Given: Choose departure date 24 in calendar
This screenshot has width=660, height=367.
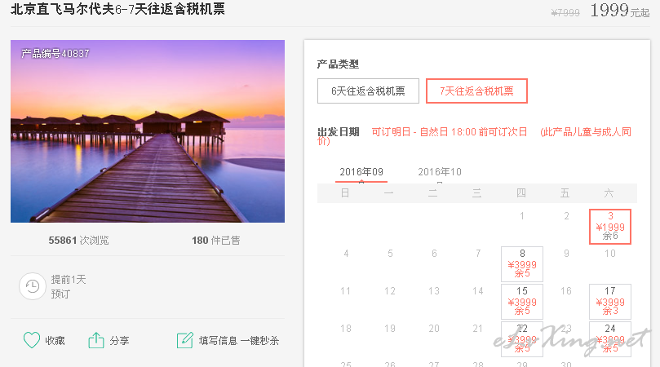Looking at the screenshot, I should click(610, 338).
